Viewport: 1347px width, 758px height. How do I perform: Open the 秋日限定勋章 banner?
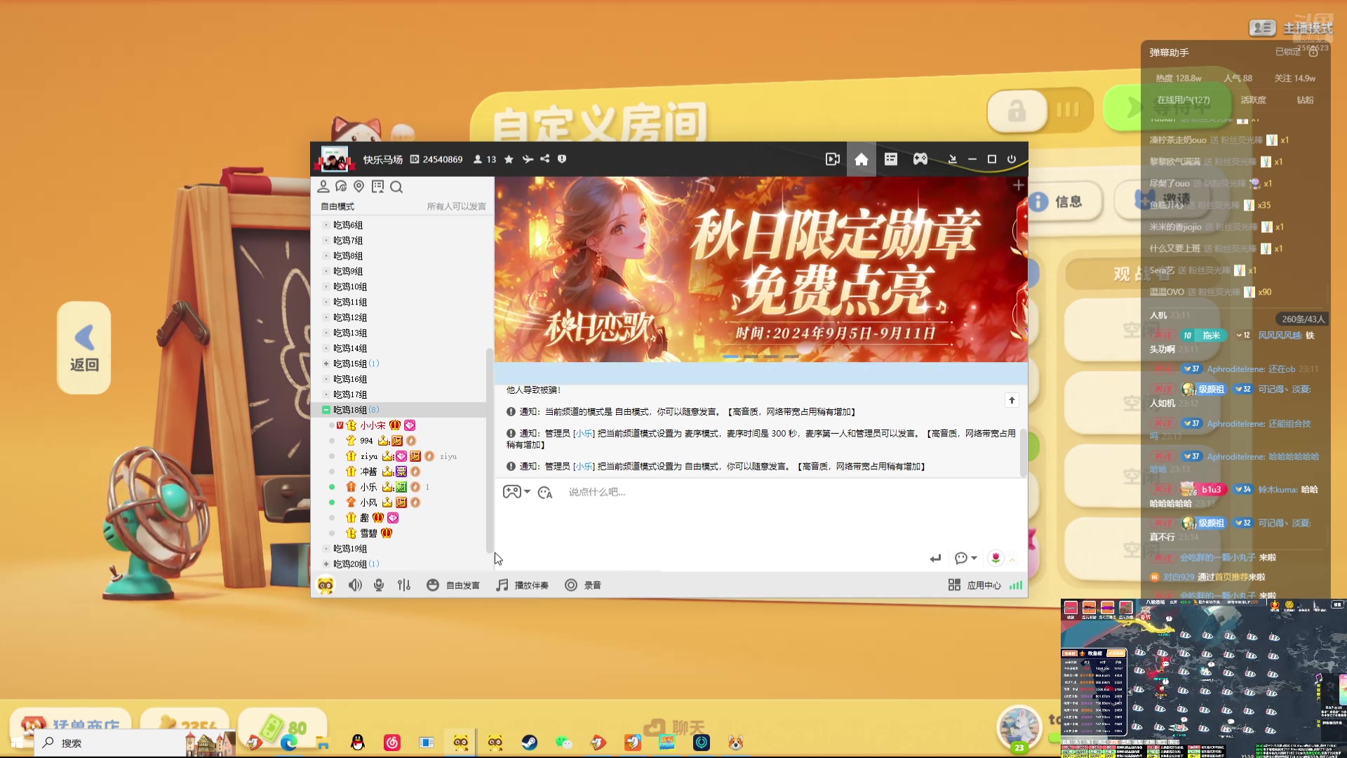tap(761, 270)
